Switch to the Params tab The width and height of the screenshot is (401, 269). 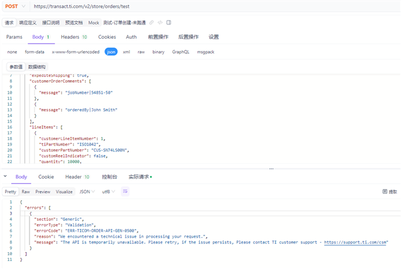click(14, 37)
